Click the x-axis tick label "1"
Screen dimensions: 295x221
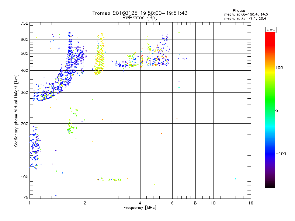click(x=29, y=203)
